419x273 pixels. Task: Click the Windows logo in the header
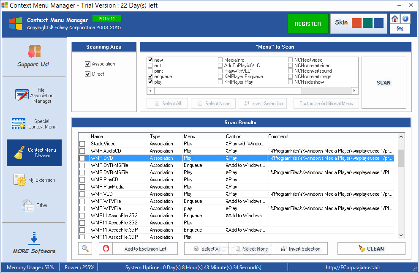point(16,24)
